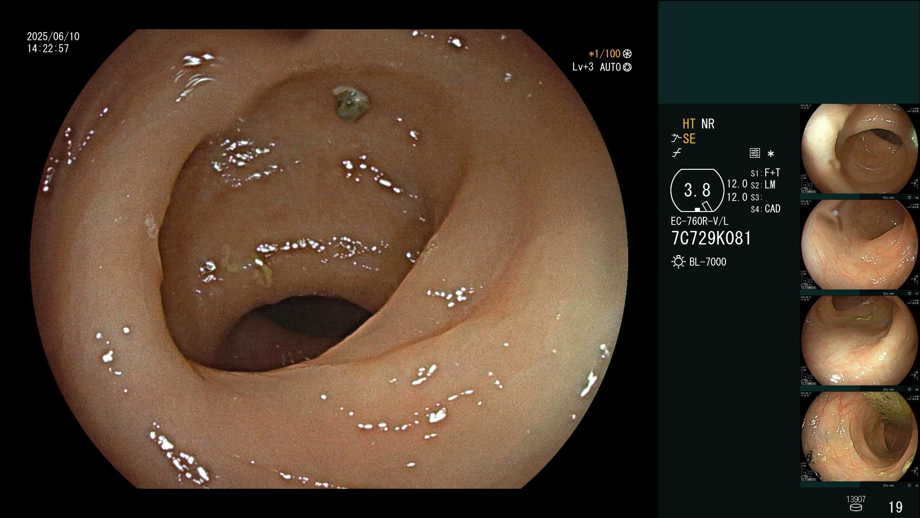Click the shutter icon next to 1/100

click(627, 54)
